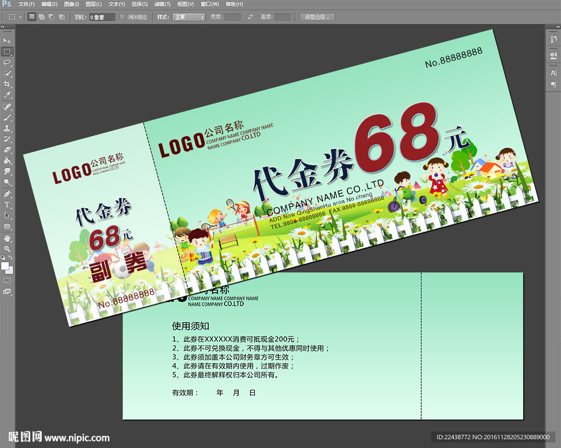The image size is (561, 448).
Task: Select the Hand tool
Action: point(7,238)
